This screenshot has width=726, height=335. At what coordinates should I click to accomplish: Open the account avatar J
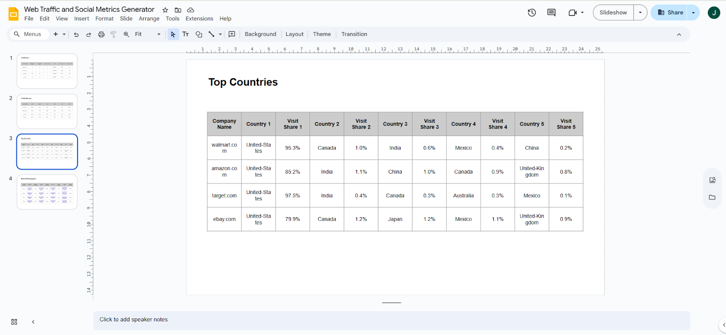tap(714, 13)
